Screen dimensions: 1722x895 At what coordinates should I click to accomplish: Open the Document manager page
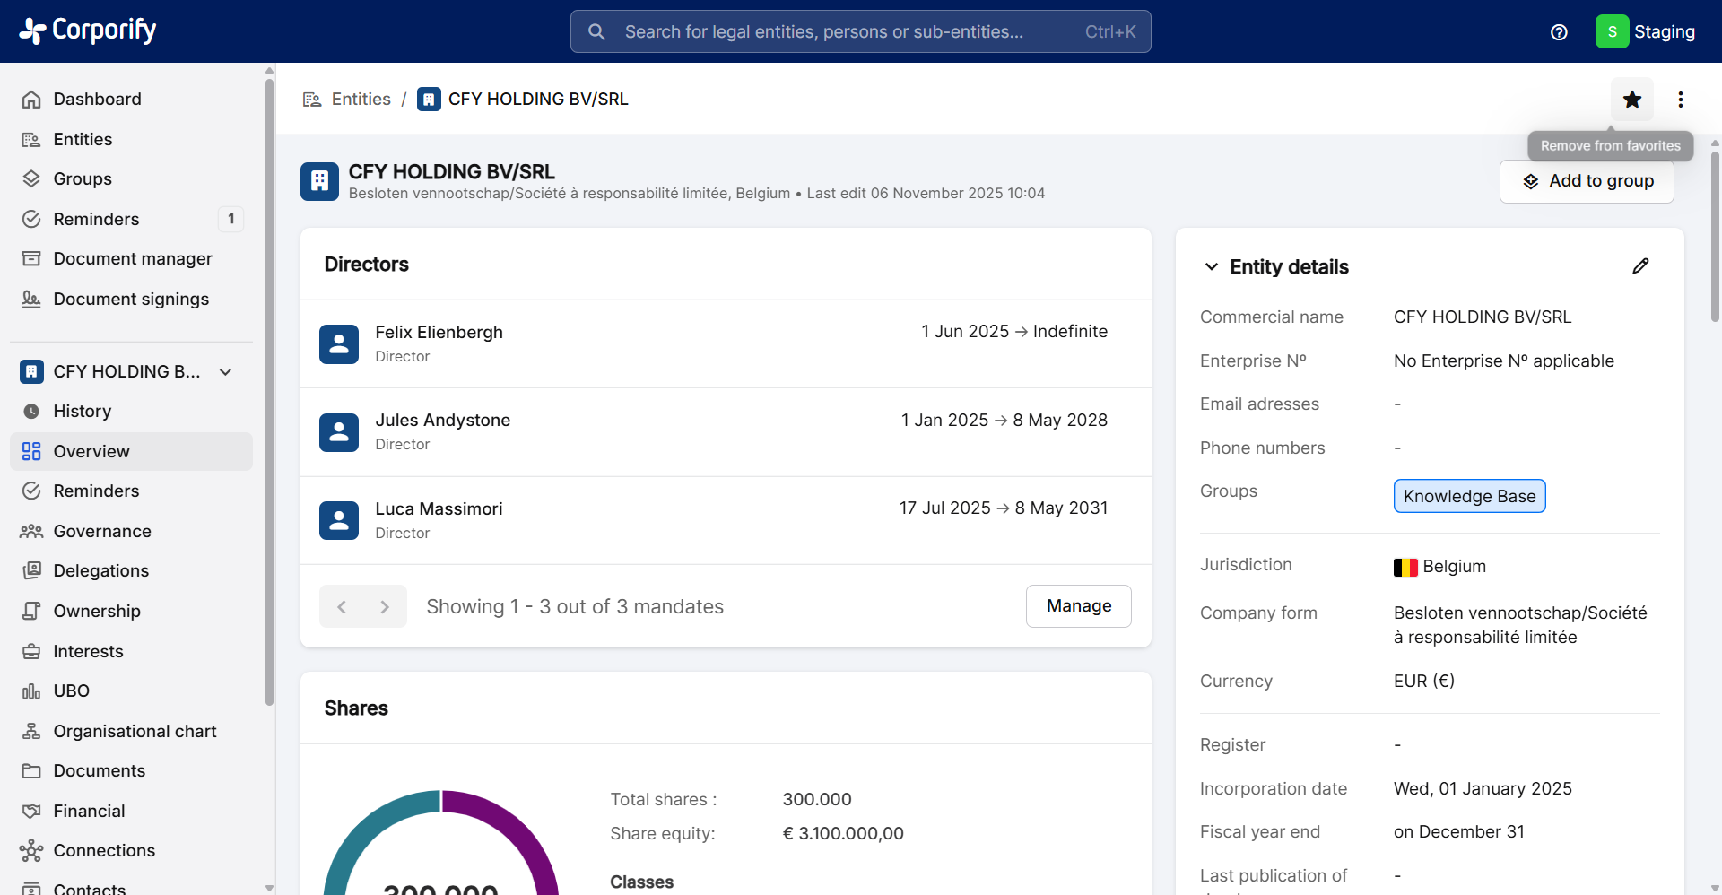(x=133, y=258)
